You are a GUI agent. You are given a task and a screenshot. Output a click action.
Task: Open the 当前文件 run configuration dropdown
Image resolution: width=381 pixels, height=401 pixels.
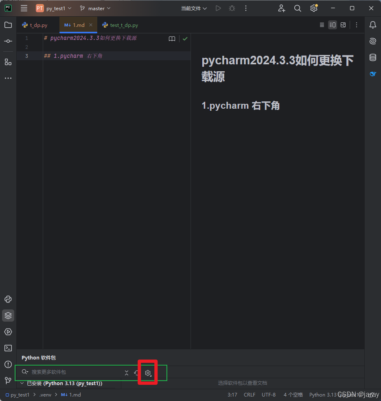pyautogui.click(x=194, y=8)
